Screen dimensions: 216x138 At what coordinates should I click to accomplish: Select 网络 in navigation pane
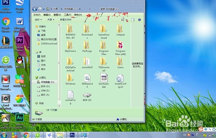pos(40,103)
